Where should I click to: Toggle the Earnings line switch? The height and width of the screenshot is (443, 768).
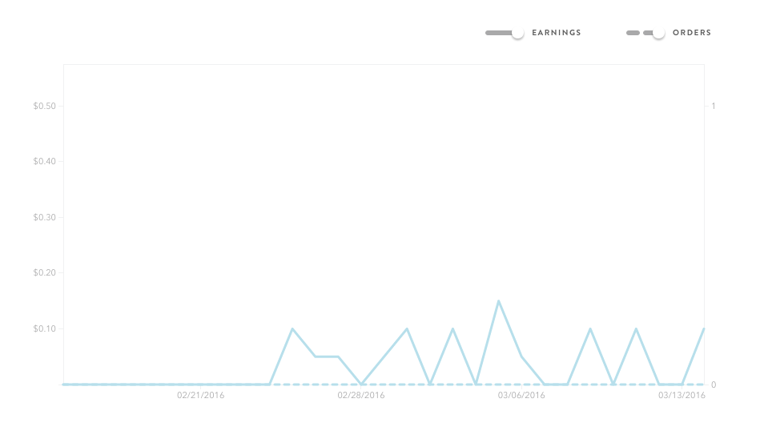[505, 33]
